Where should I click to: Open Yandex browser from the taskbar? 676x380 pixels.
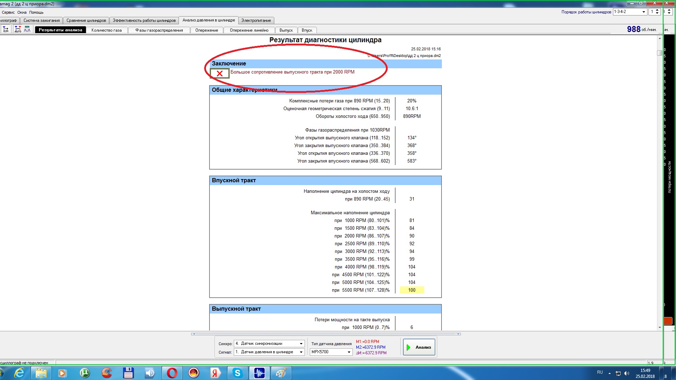(215, 373)
